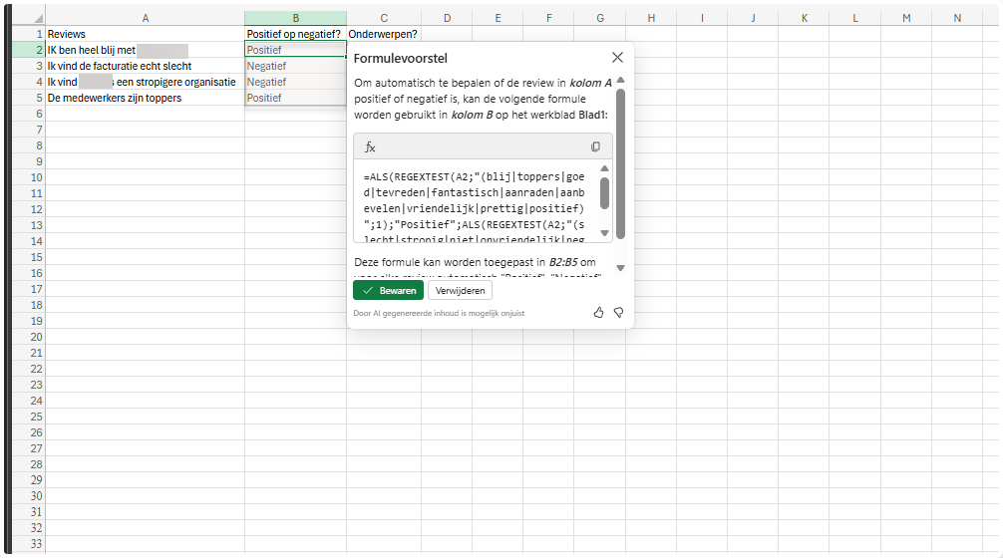The height and width of the screenshot is (558, 1003).
Task: Select the Negatief cell in row 3
Action: click(295, 66)
